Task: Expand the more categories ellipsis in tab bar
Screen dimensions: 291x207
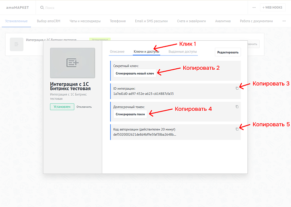Action: pos(284,21)
